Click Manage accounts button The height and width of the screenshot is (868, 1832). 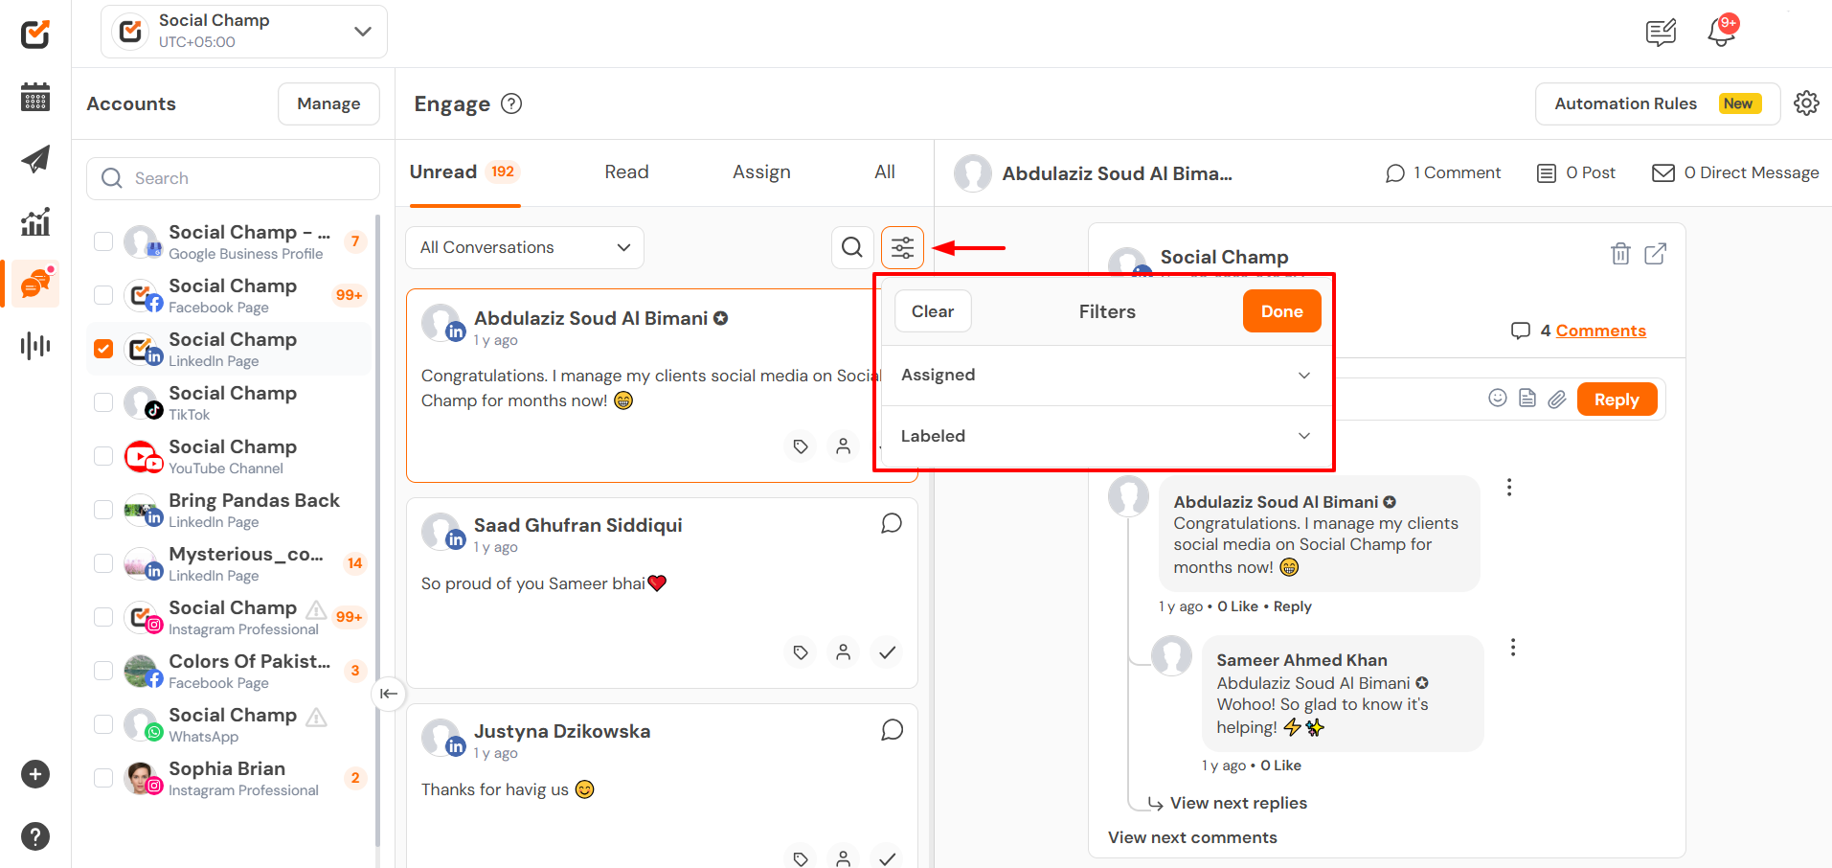pos(328,103)
